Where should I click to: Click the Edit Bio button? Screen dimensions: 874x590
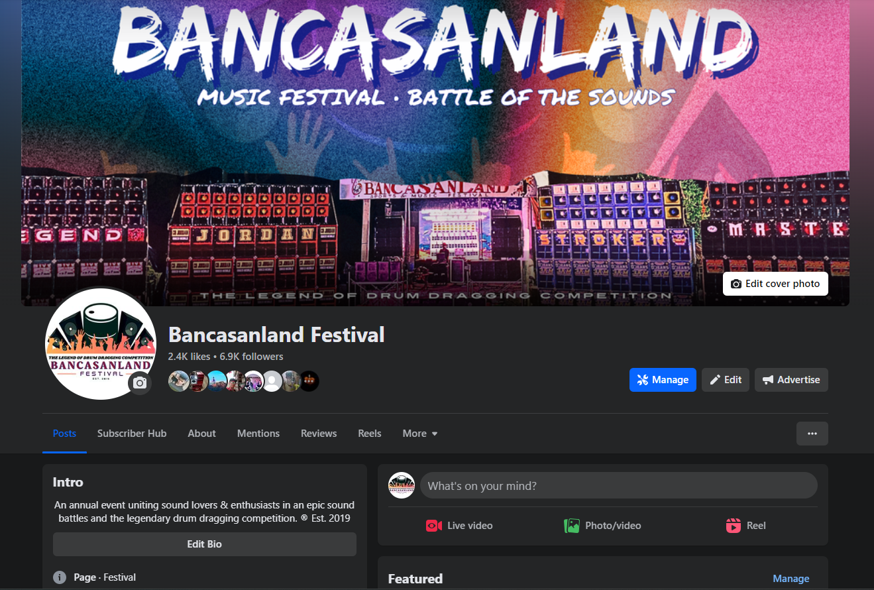[205, 544]
